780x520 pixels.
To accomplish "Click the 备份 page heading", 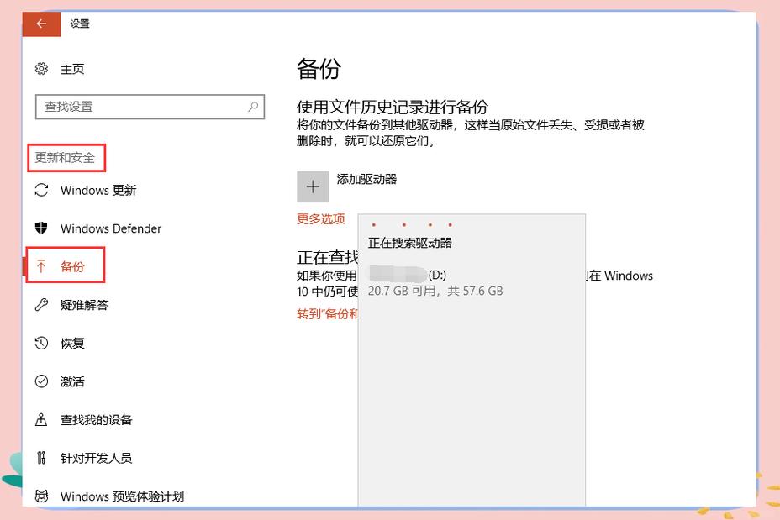I will [319, 69].
